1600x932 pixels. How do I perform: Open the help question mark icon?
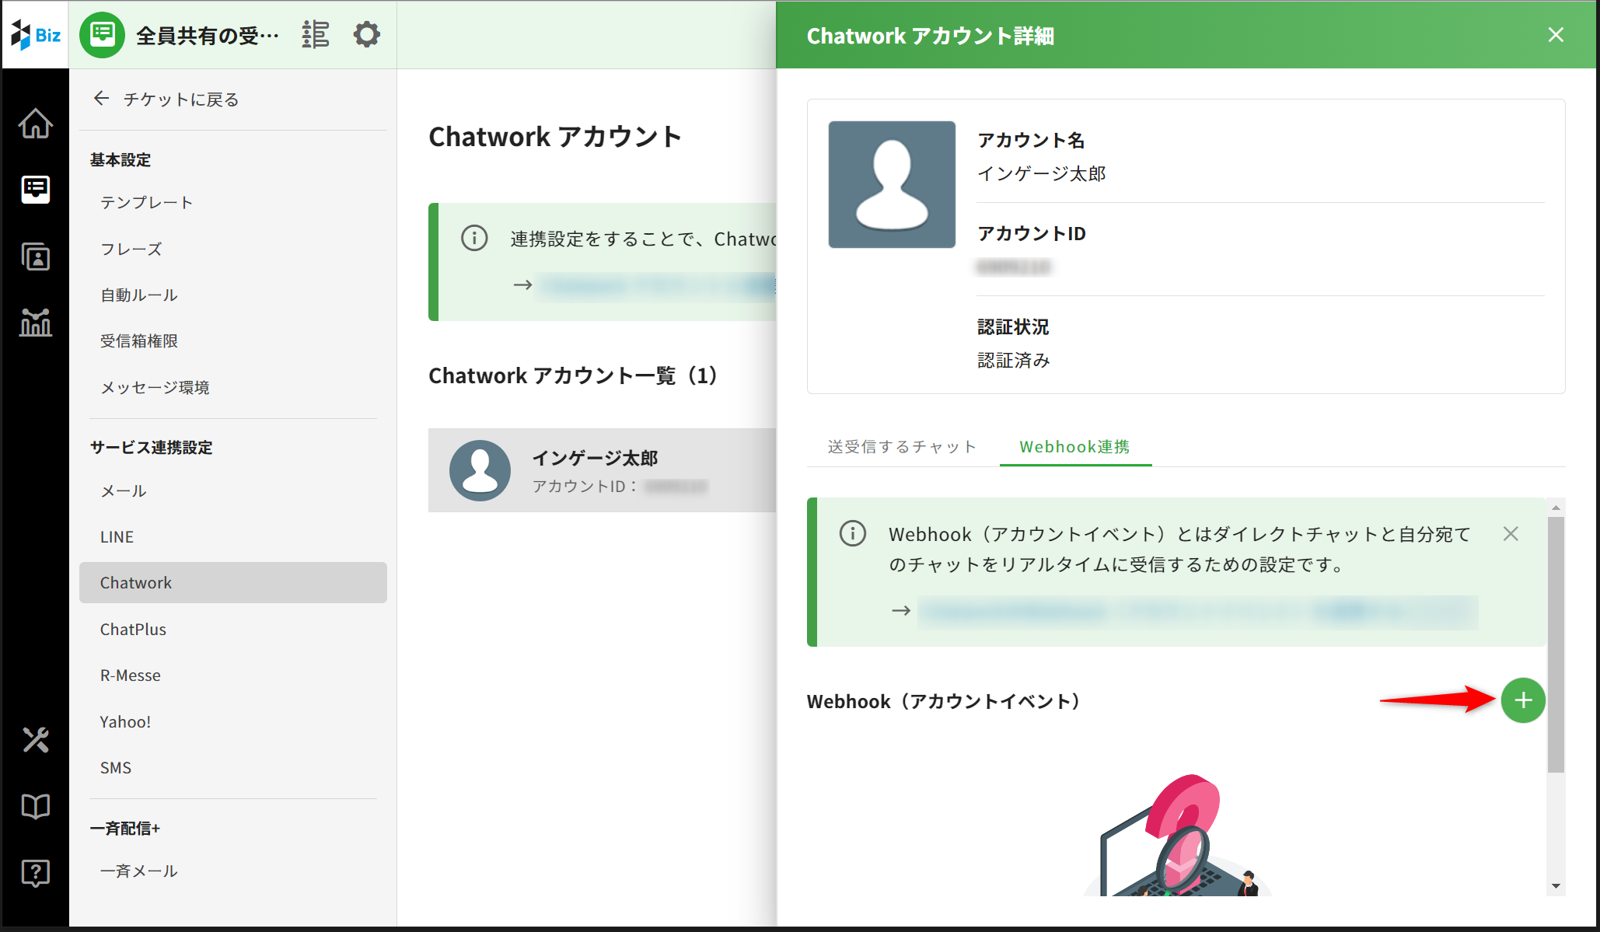click(x=36, y=873)
